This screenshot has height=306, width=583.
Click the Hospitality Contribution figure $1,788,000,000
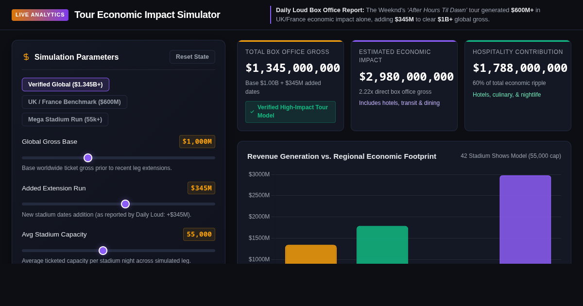coord(520,68)
